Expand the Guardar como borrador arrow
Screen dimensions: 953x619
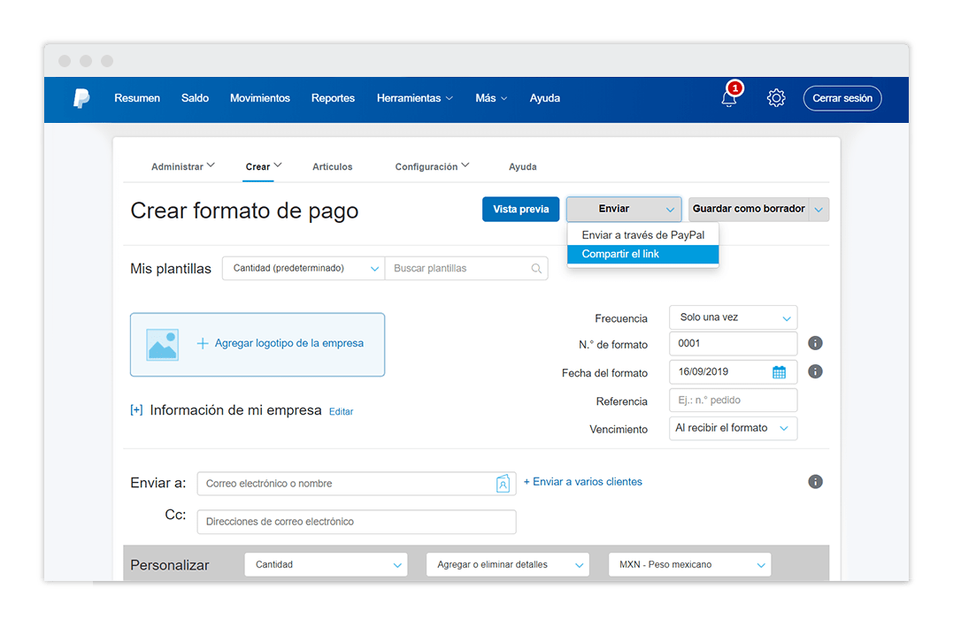[x=819, y=210]
